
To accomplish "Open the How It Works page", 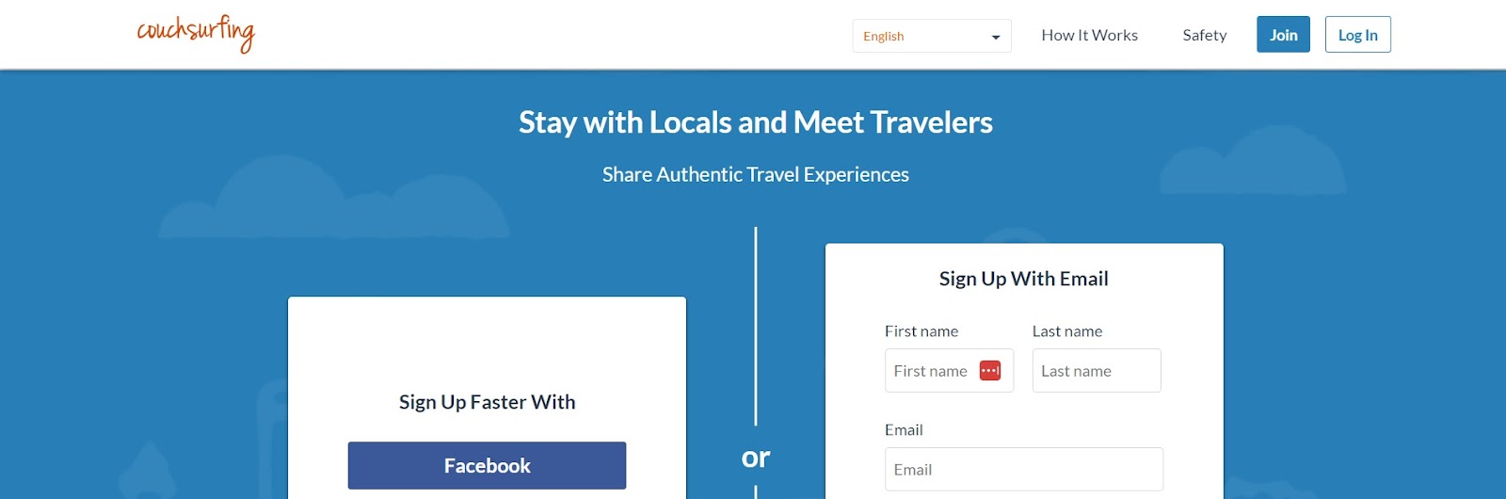I will [x=1089, y=35].
